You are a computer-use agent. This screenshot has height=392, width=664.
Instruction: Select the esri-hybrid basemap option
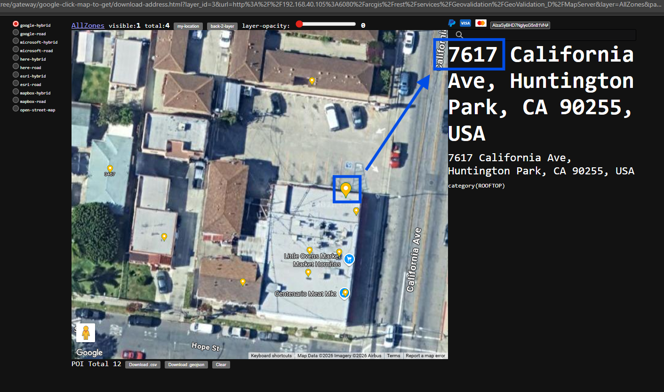tap(16, 75)
